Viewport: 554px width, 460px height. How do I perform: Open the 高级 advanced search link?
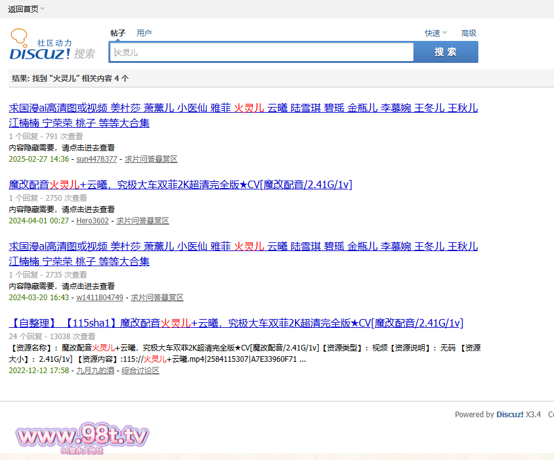tap(468, 33)
